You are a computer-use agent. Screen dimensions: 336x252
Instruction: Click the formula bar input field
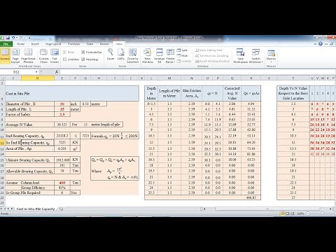197,72
